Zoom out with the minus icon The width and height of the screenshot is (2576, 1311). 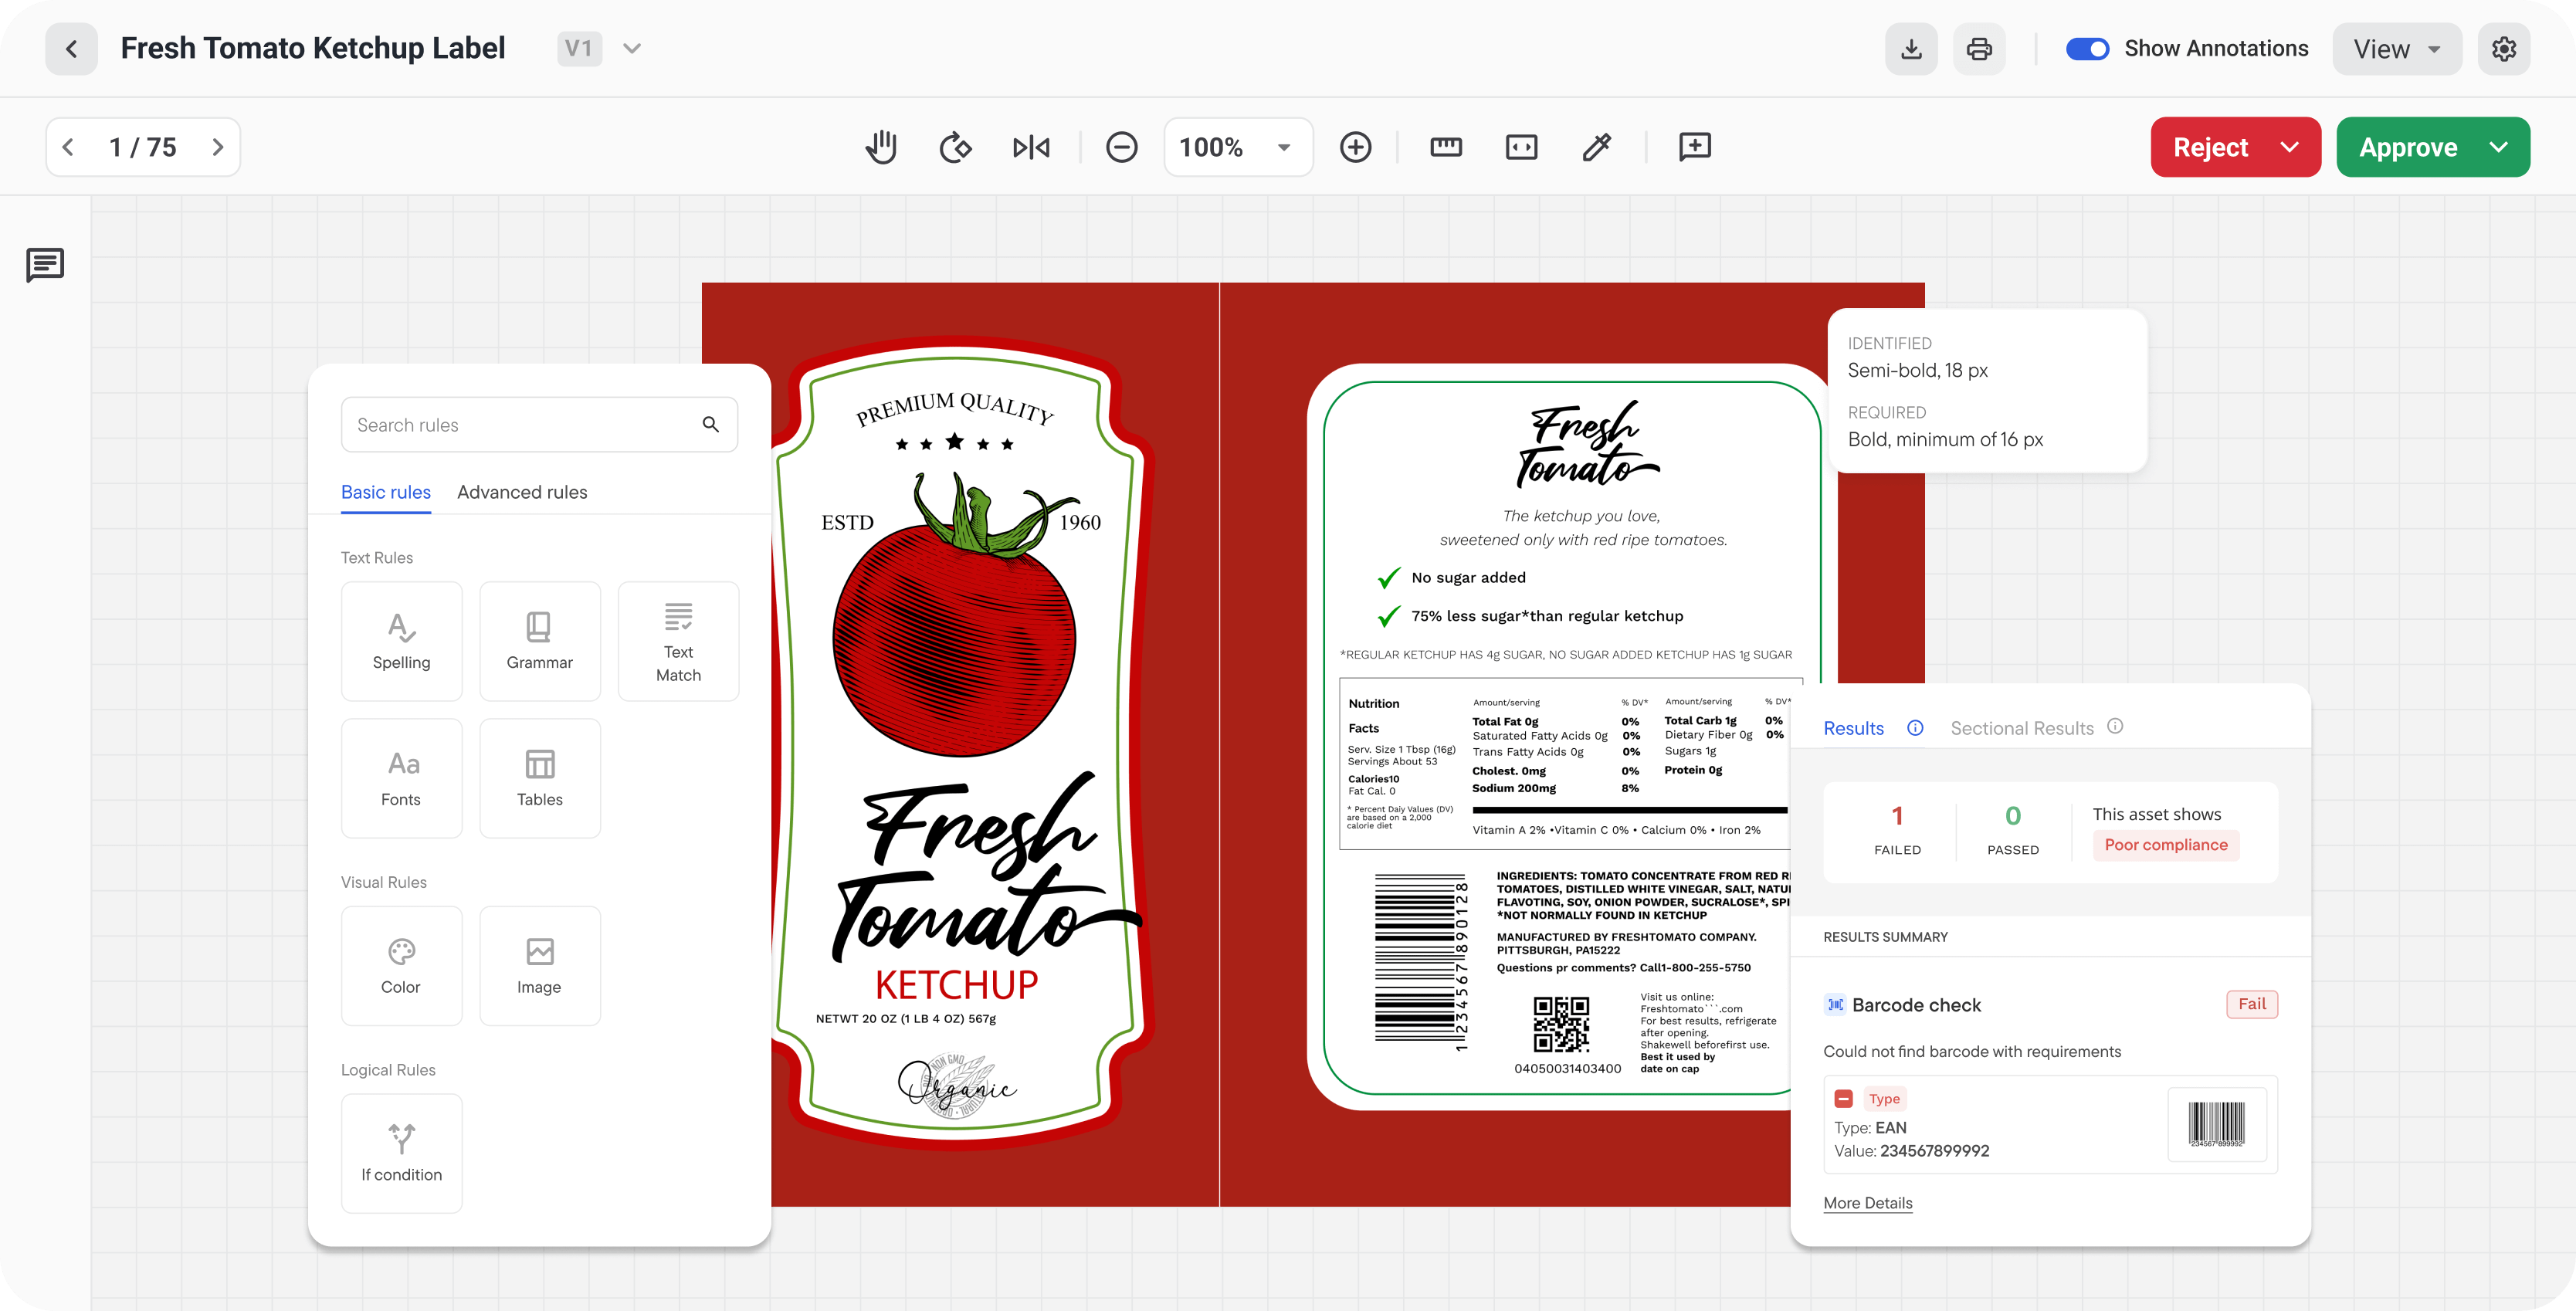tap(1121, 147)
